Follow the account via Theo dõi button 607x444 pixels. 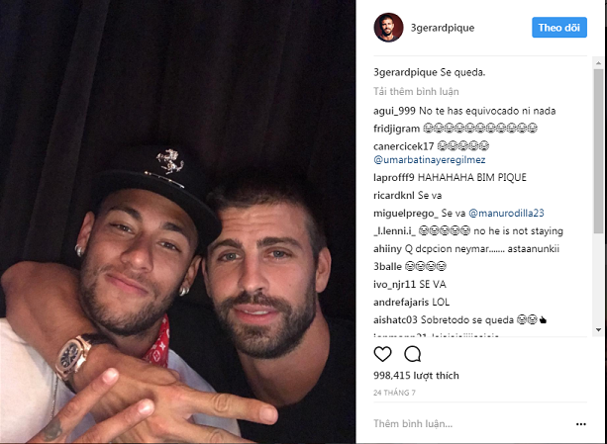[x=559, y=28]
